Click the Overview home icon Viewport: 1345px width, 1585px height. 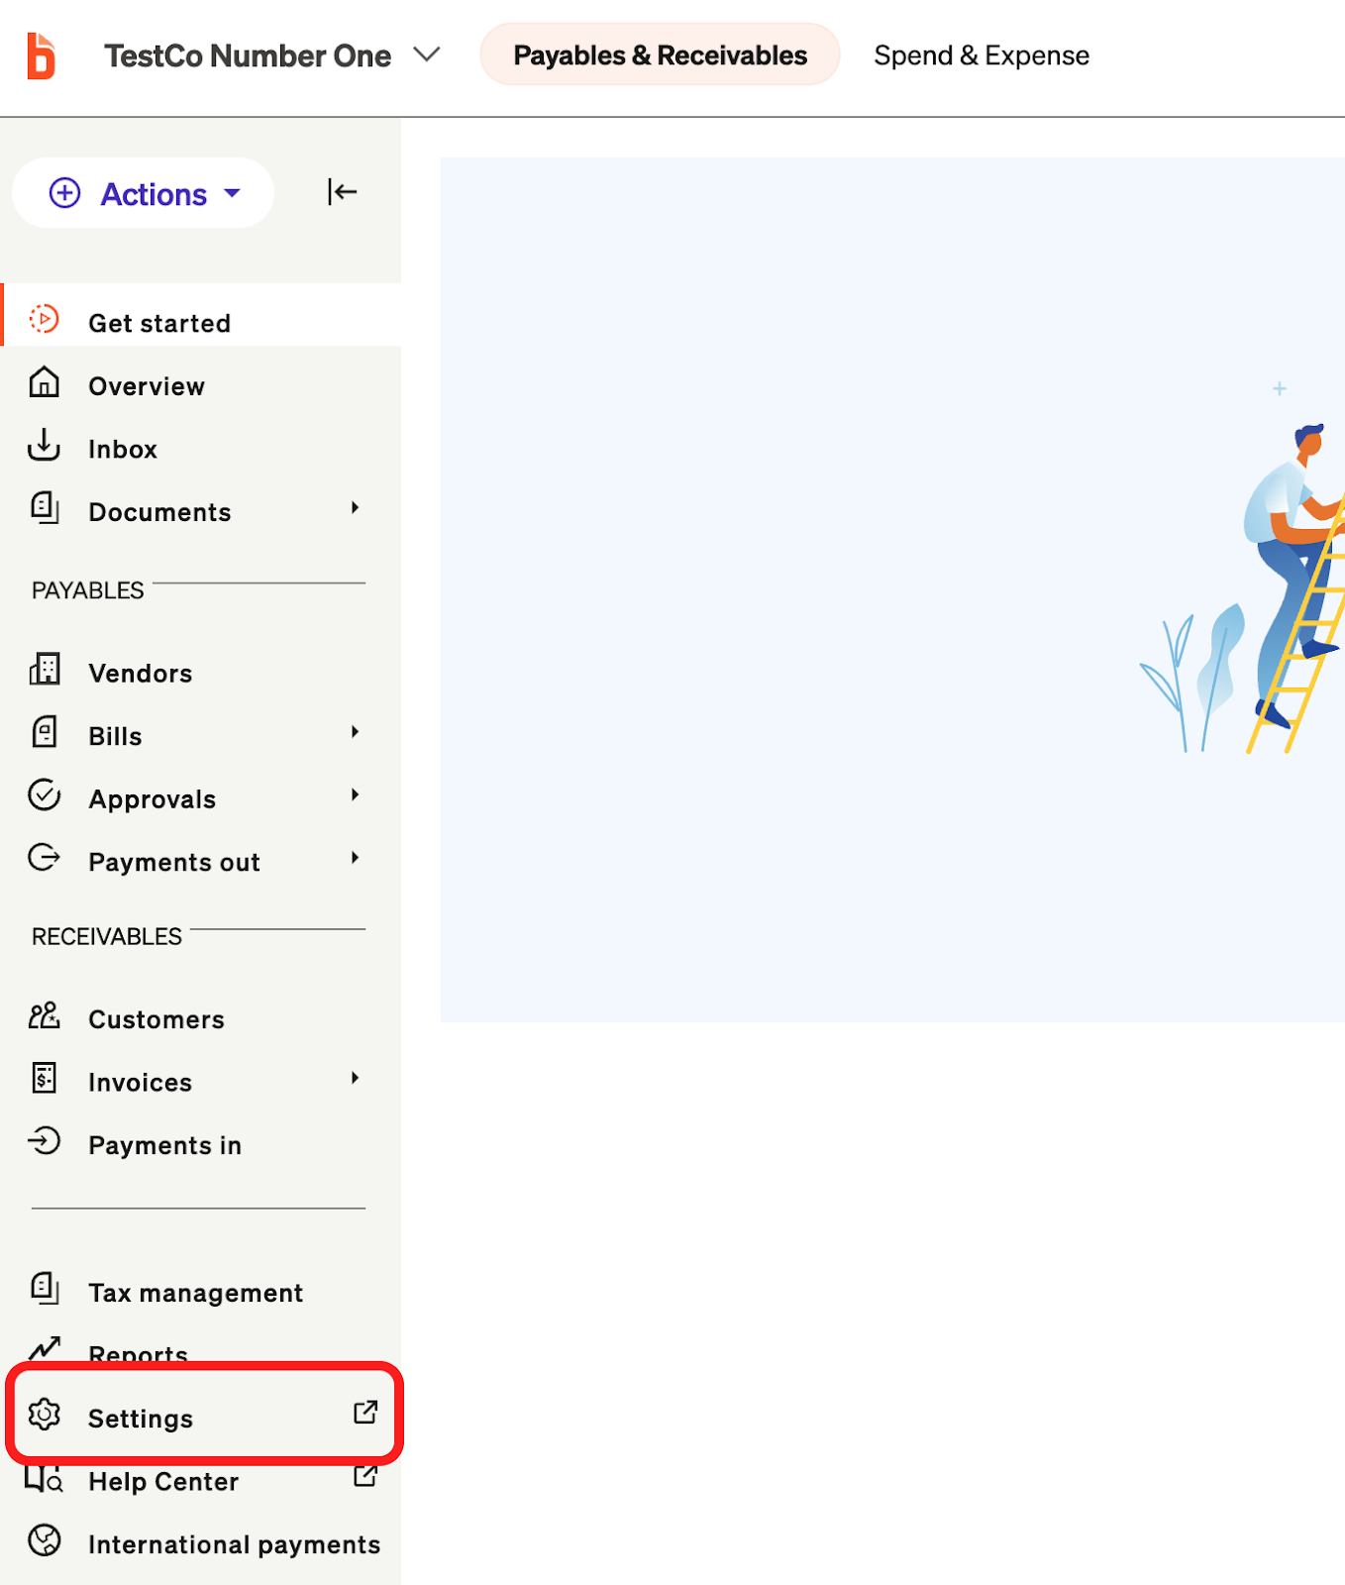pyautogui.click(x=45, y=382)
